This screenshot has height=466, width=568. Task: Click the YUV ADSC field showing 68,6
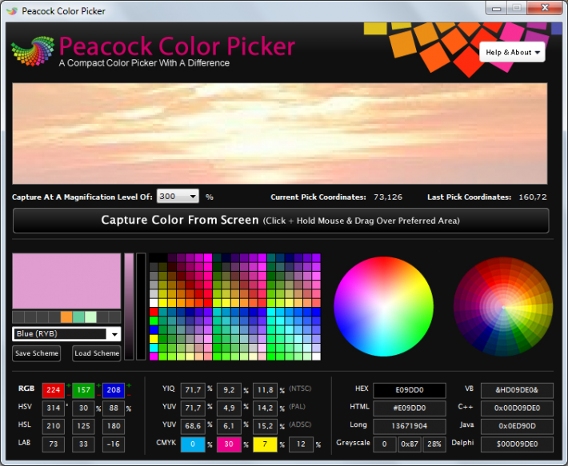pyautogui.click(x=193, y=426)
